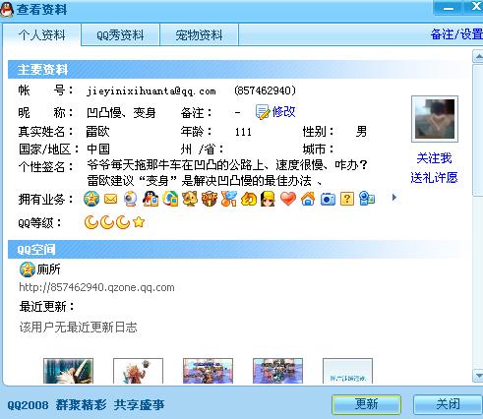This screenshot has height=419, width=483.
Task: Click the user's profile avatar picture
Action: click(435, 119)
